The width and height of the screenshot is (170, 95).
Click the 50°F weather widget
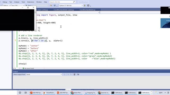159,93
